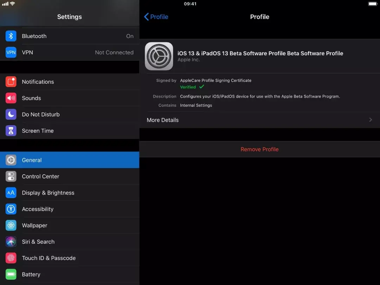This screenshot has height=285, width=380.
Task: Tap the Wallpaper flower icon
Action: [x=11, y=226]
